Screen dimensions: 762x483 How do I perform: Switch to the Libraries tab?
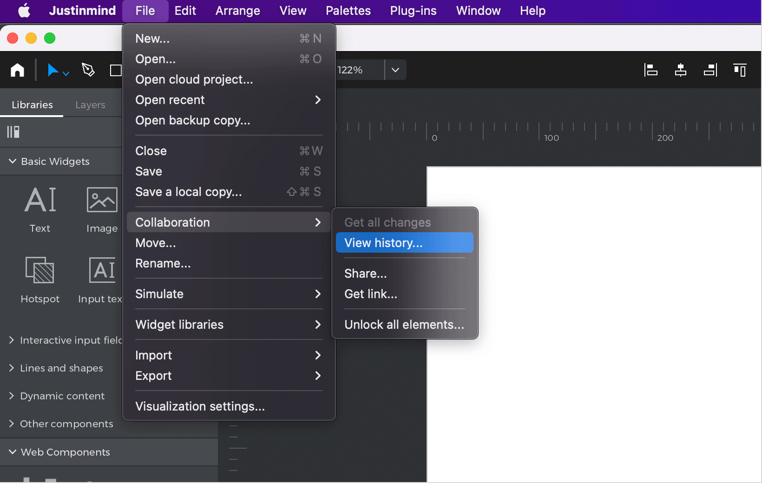pos(32,105)
